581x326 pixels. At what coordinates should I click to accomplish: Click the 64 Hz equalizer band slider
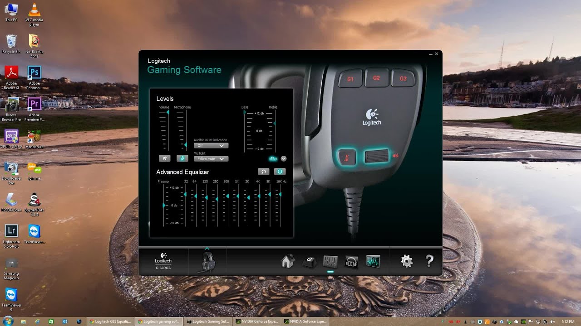point(196,196)
